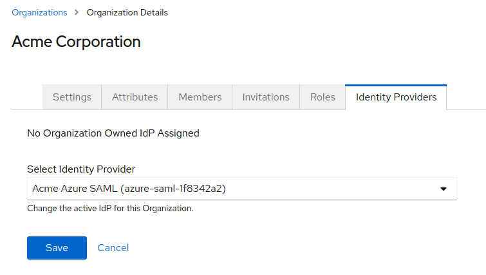
Task: Open the Select Identity Provider dropdown
Action: click(x=242, y=189)
